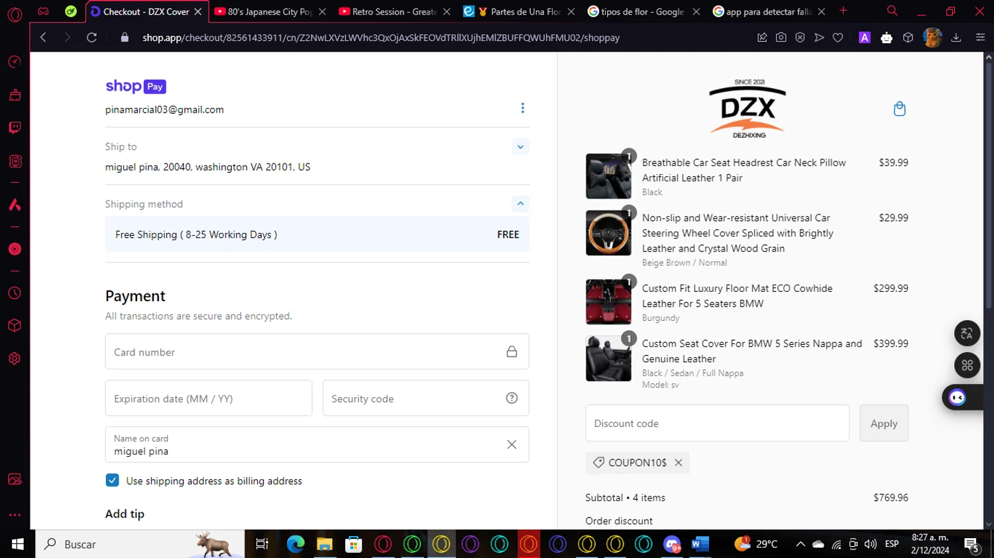This screenshot has width=994, height=558.
Task: Open security code help question mark
Action: click(x=512, y=398)
